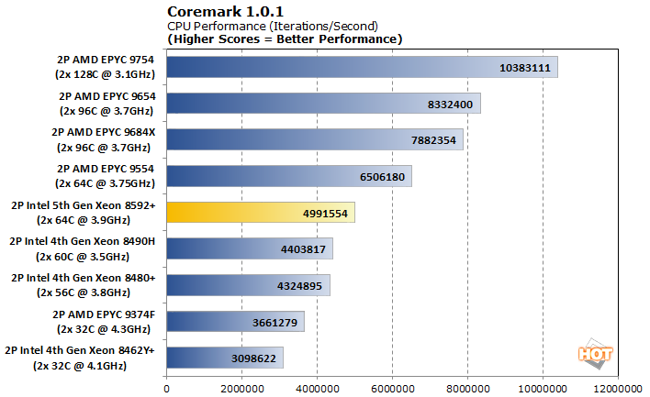This screenshot has width=650, height=397.
Task: Click the 7882354 score value
Action: (433, 140)
